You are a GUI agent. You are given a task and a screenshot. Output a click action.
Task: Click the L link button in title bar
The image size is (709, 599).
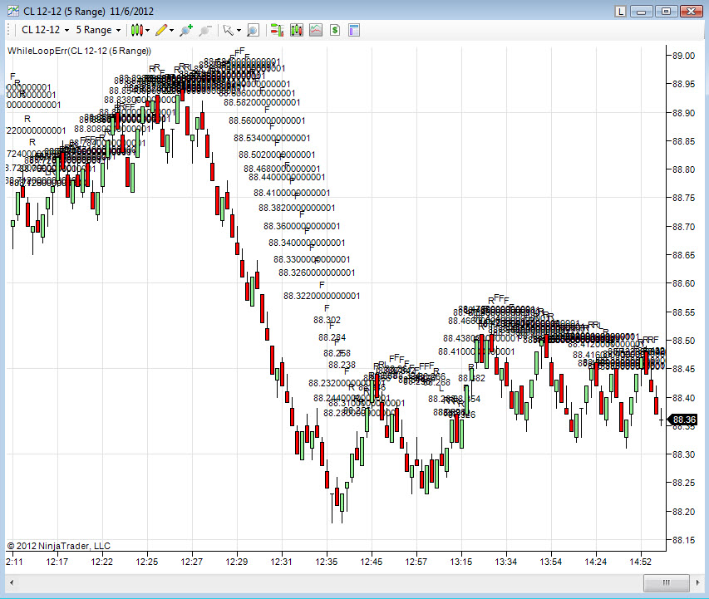click(x=620, y=12)
